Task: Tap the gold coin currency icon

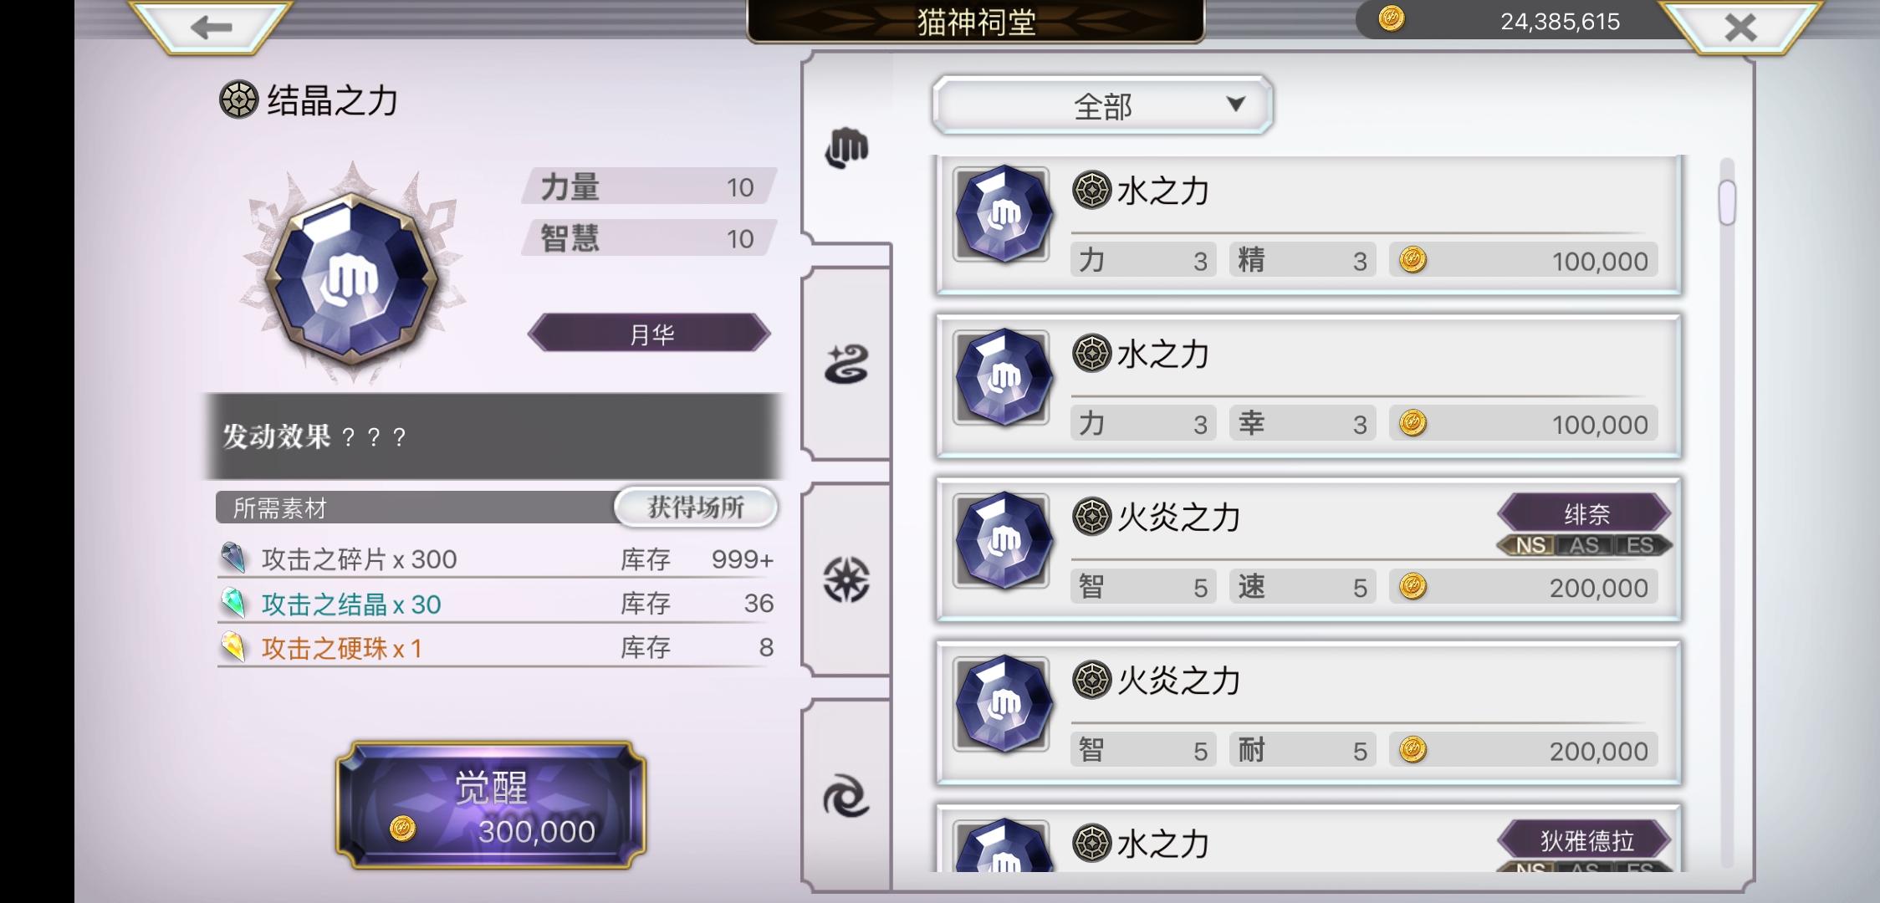Action: [1392, 19]
